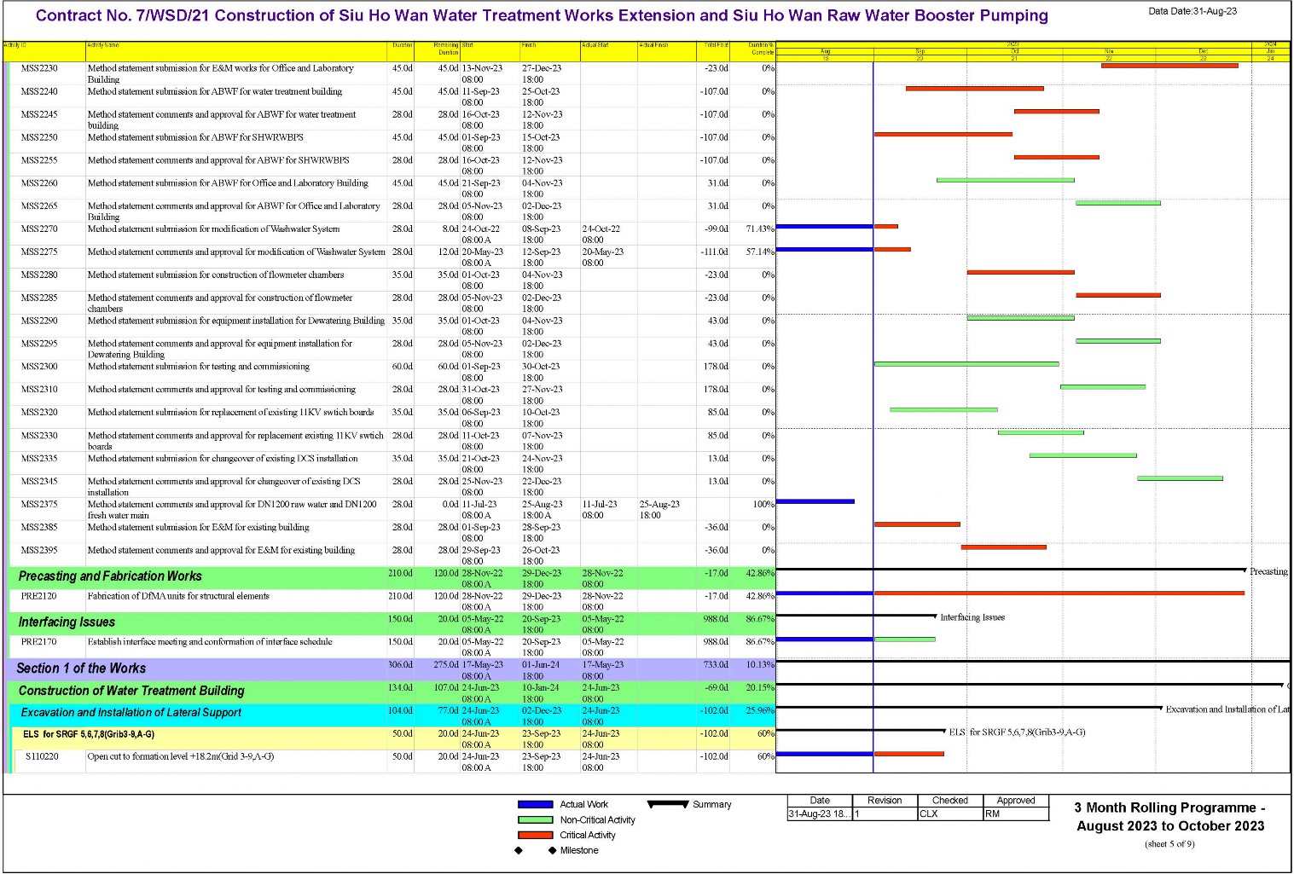The height and width of the screenshot is (874, 1294).
Task: Click the red Gantt bar for MSS2385
Action: pos(917,524)
